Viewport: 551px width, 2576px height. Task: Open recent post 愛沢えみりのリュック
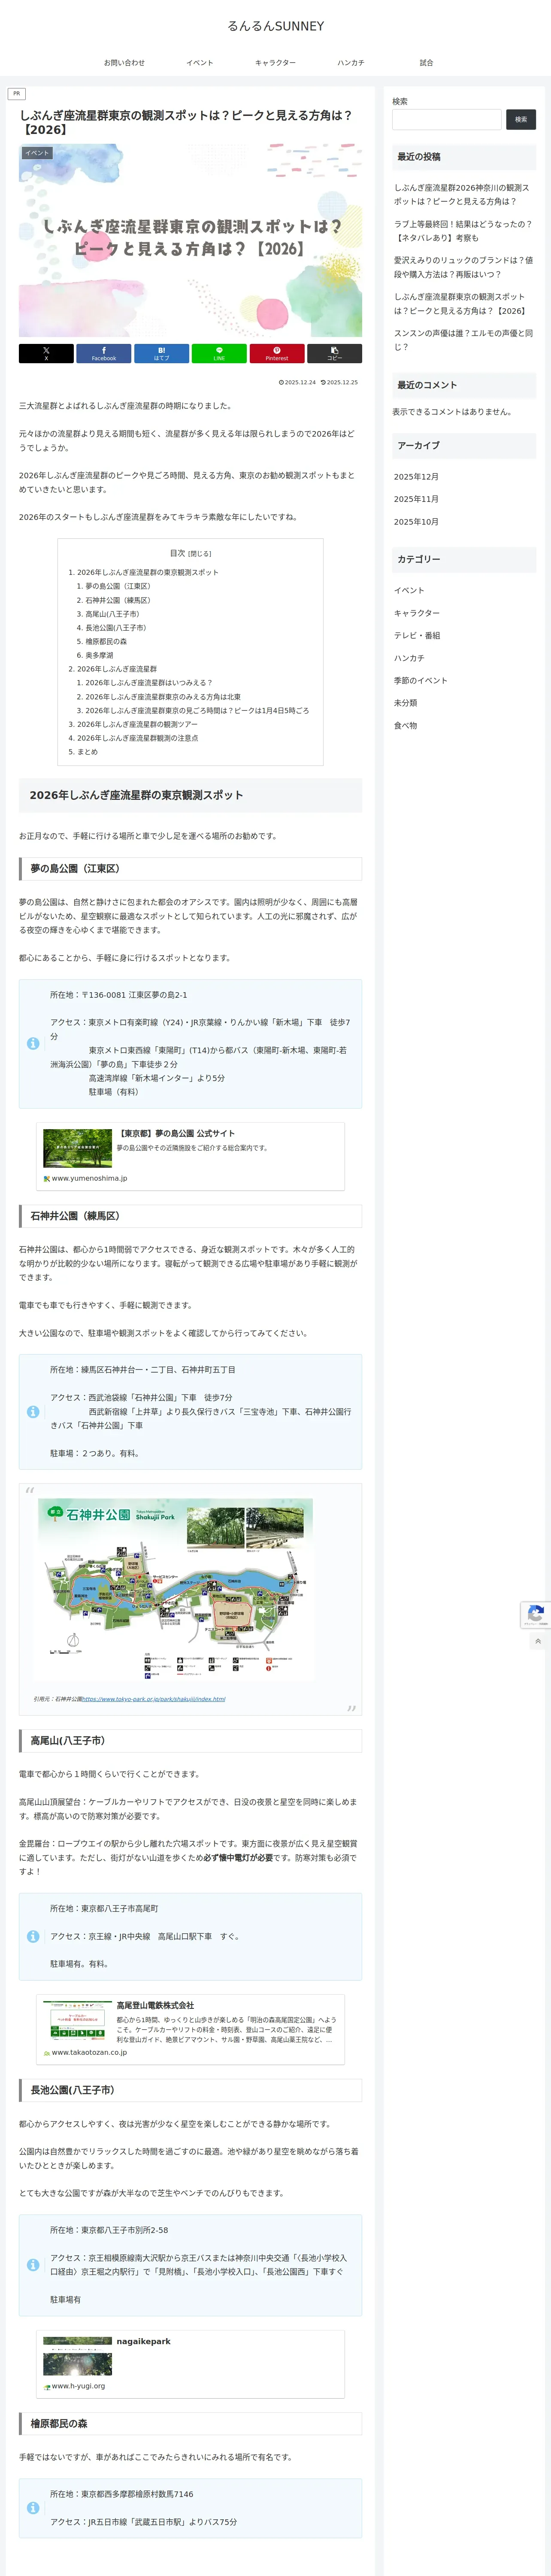coord(463,267)
